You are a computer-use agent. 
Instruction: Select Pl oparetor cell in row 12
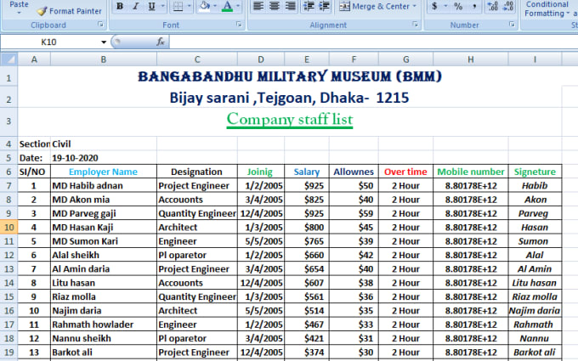pyautogui.click(x=197, y=255)
